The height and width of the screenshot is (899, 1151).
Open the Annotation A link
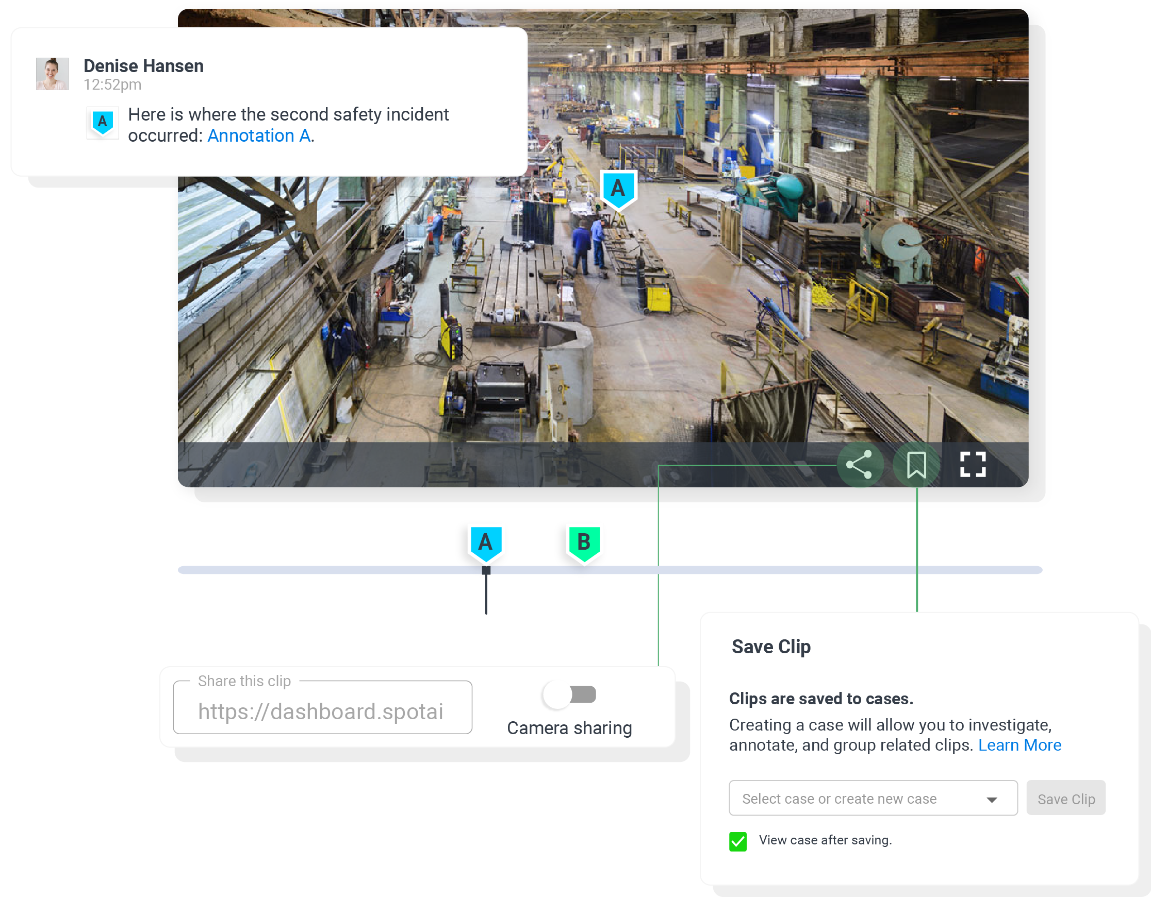click(x=259, y=136)
